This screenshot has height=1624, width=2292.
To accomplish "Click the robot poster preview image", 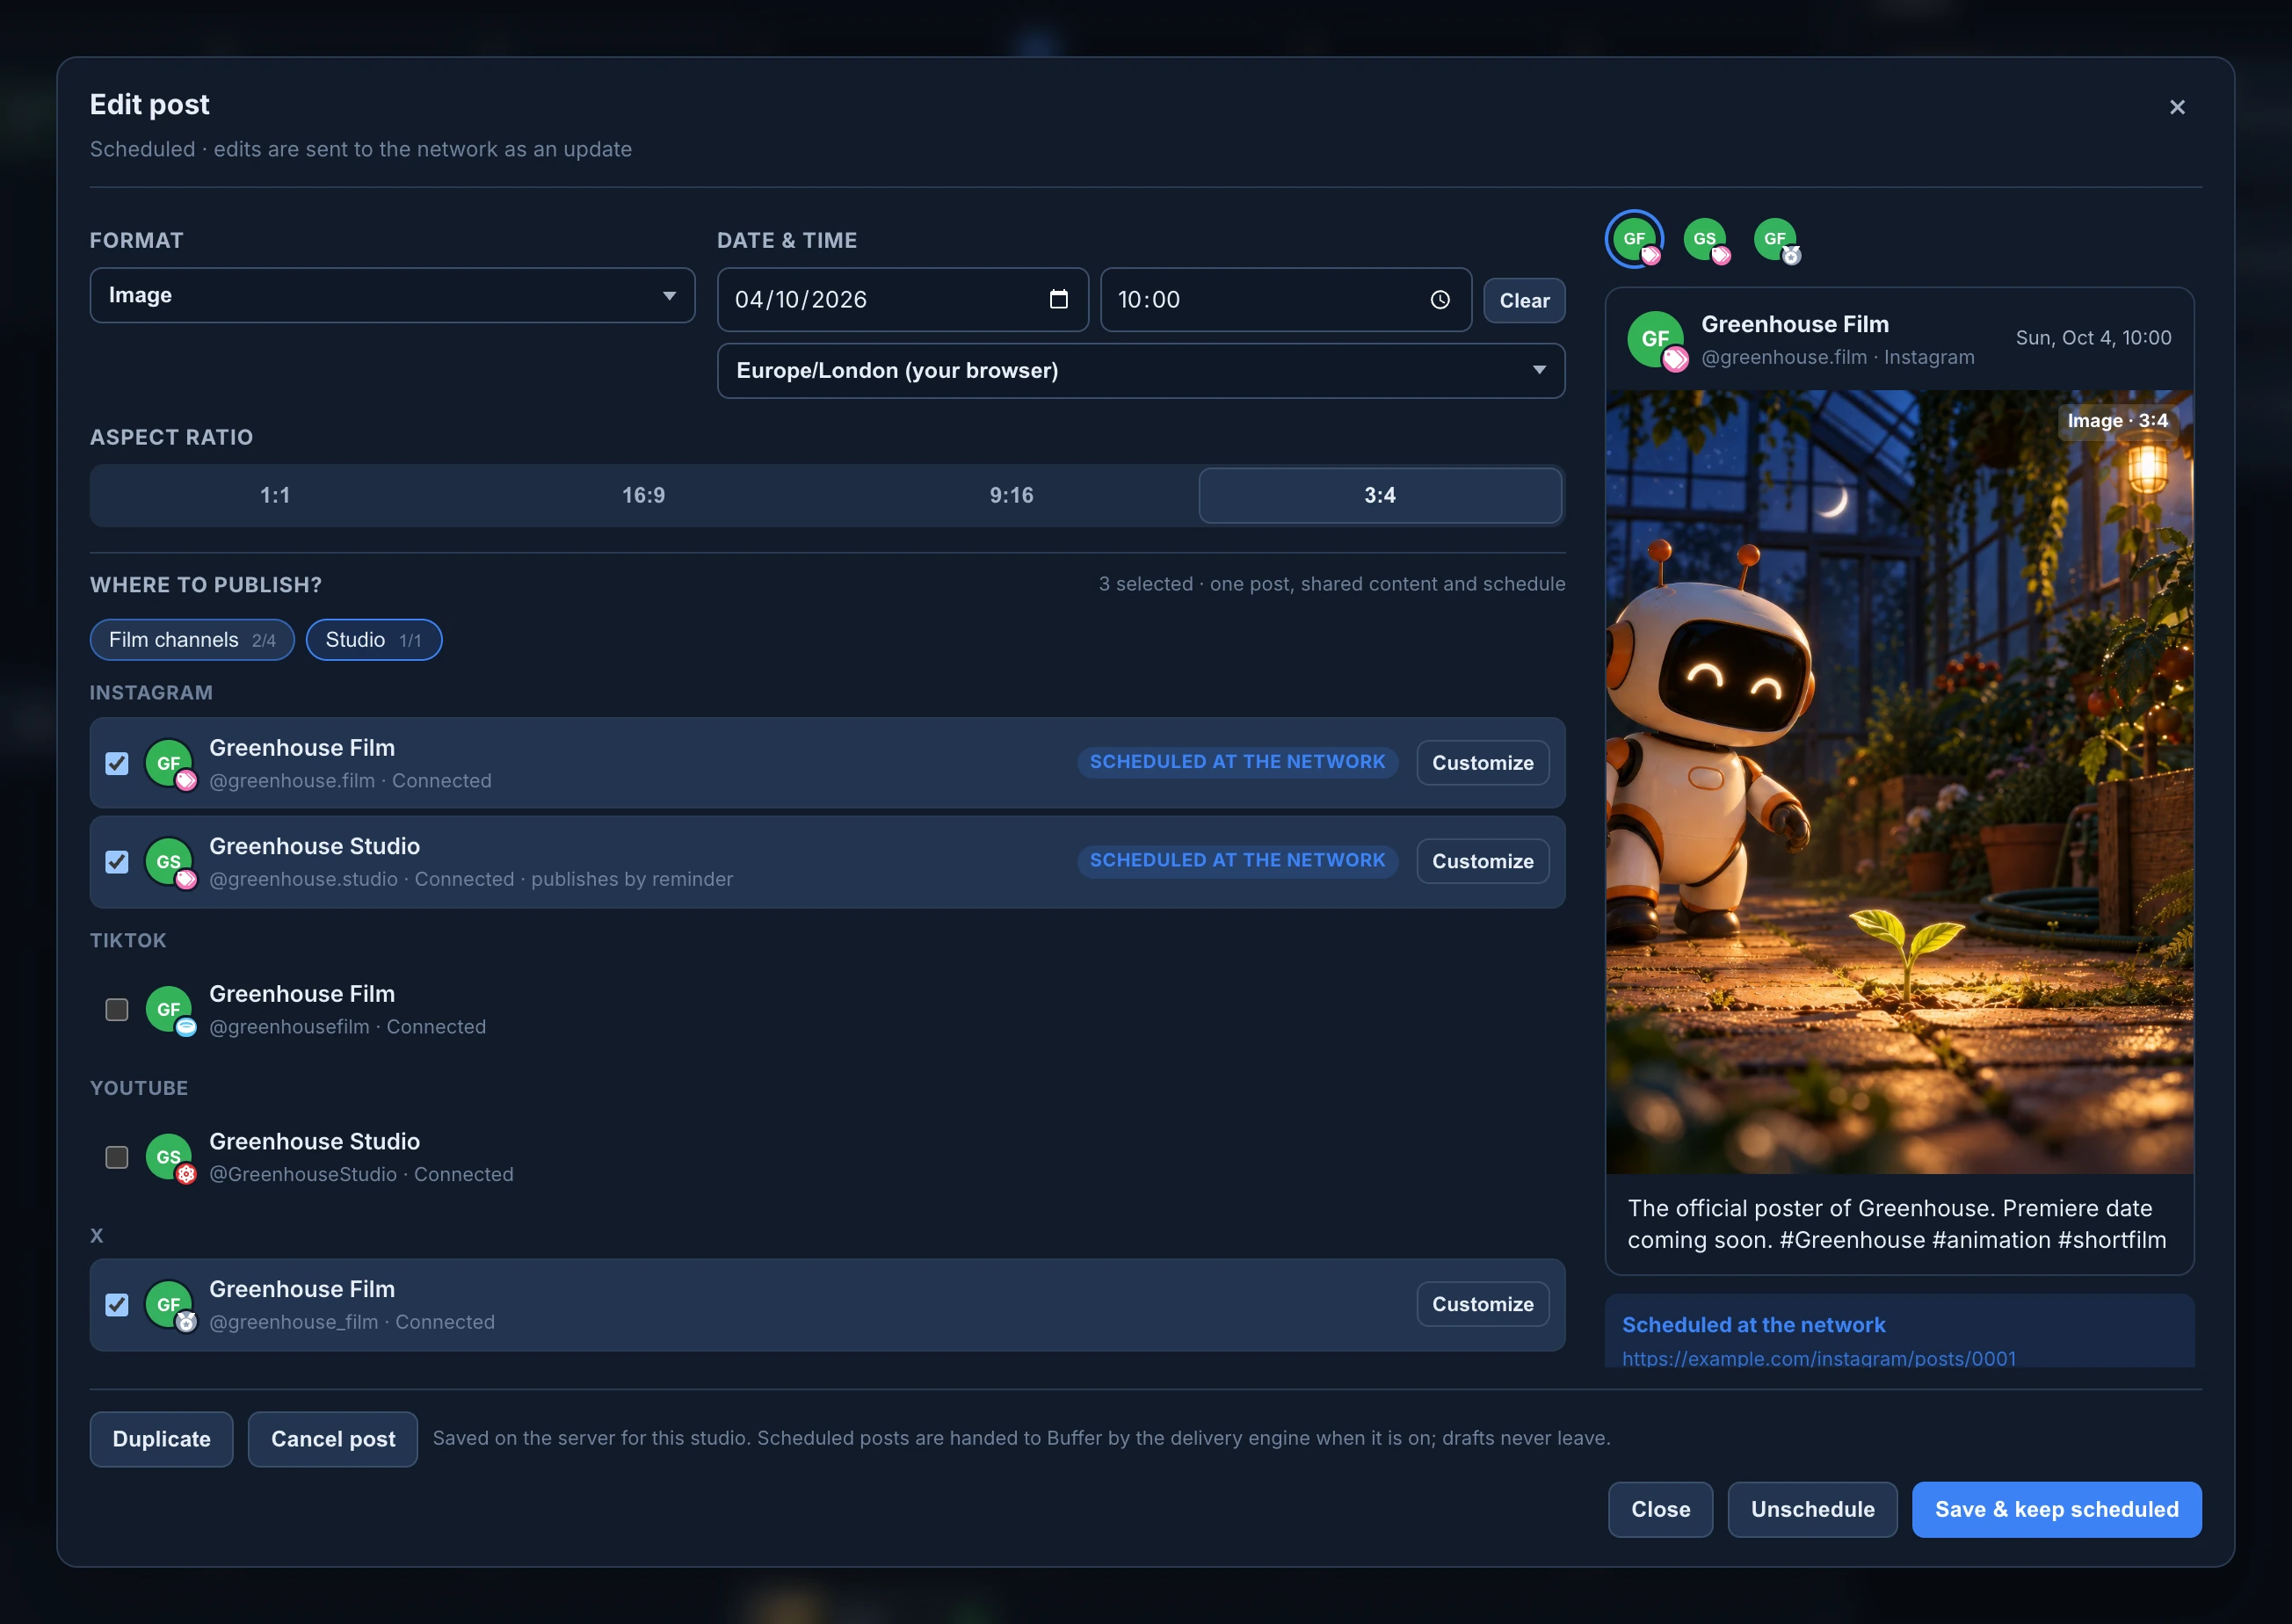I will [1899, 782].
